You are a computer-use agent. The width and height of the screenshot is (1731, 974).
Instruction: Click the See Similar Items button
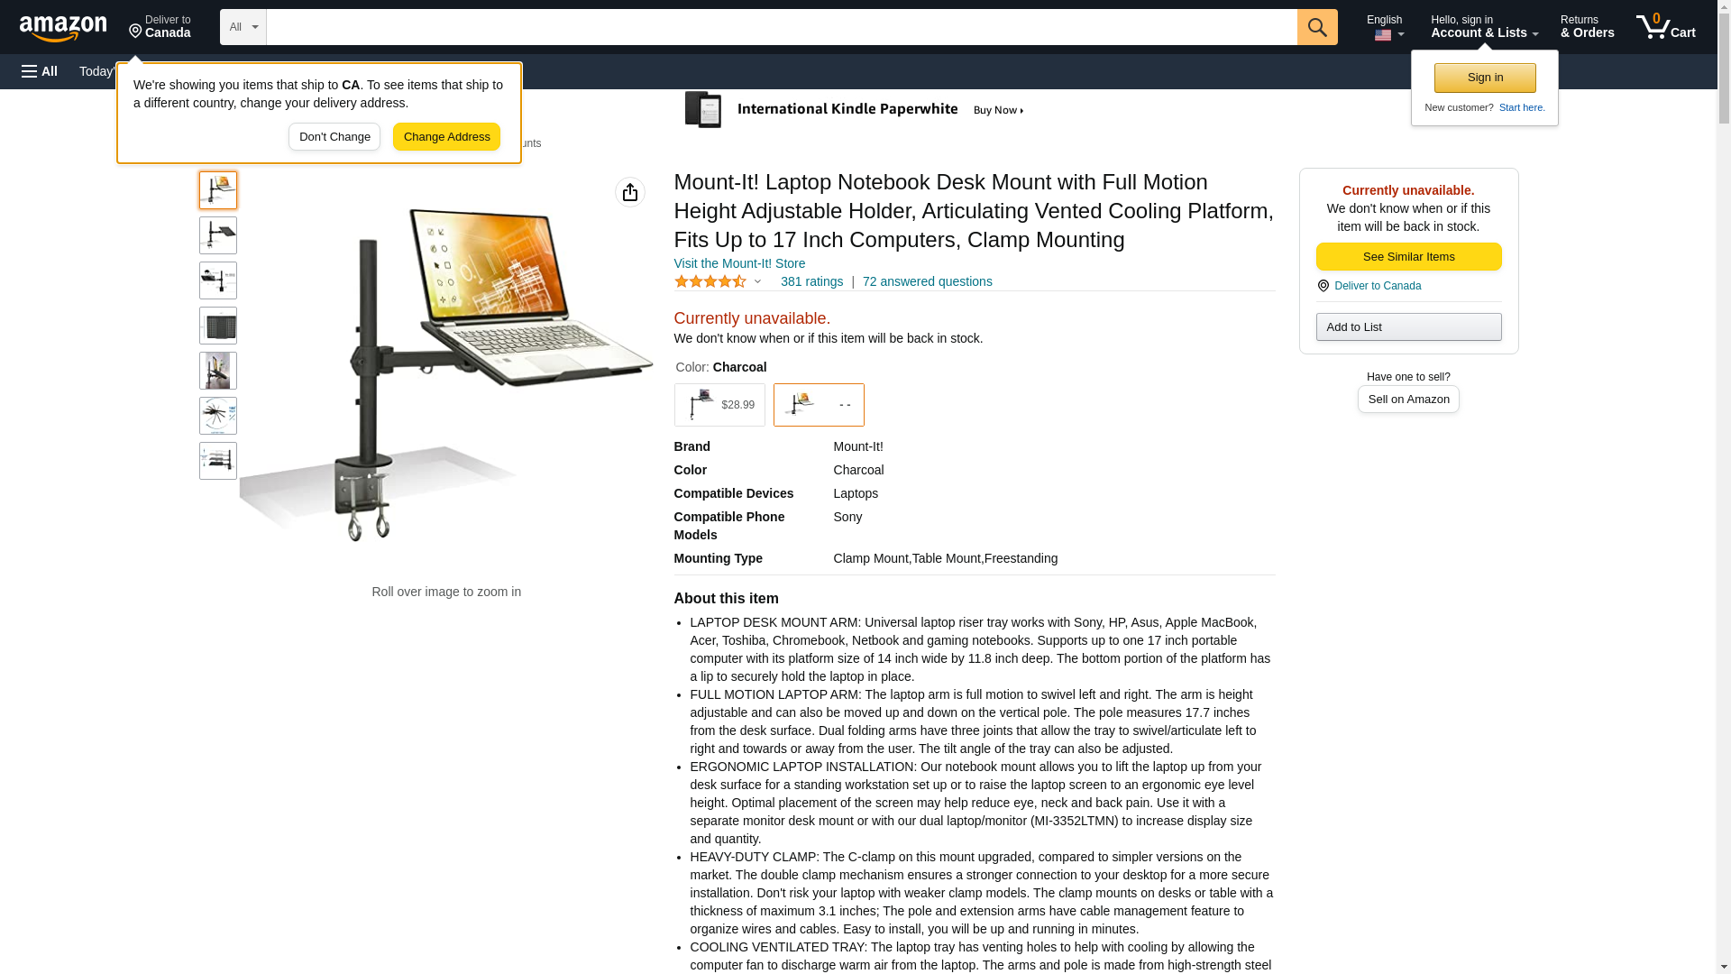(1408, 257)
